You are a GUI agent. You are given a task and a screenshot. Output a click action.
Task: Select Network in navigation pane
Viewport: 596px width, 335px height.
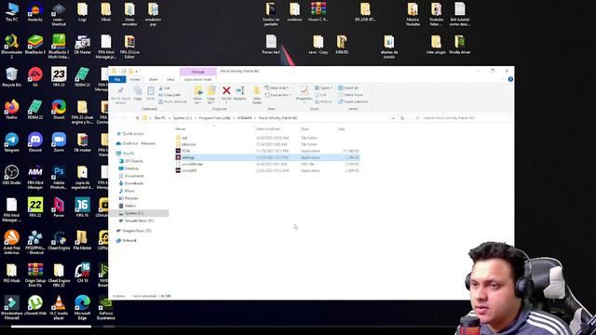[x=127, y=241]
